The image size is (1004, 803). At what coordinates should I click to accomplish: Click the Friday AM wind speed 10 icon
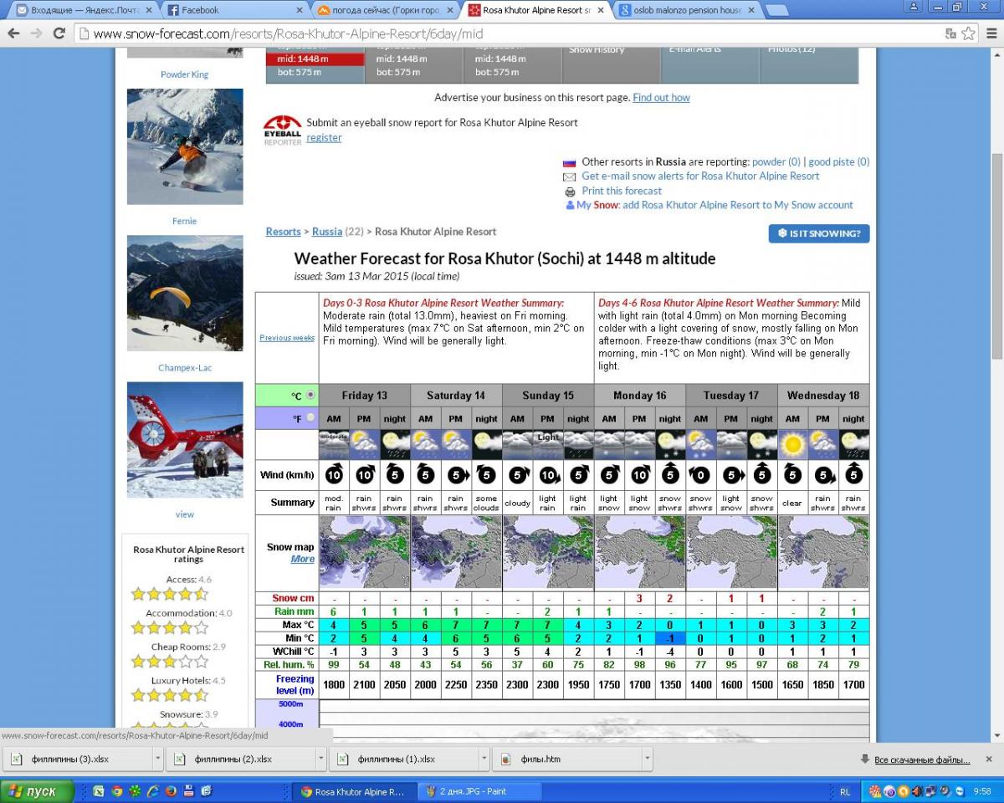click(x=333, y=475)
